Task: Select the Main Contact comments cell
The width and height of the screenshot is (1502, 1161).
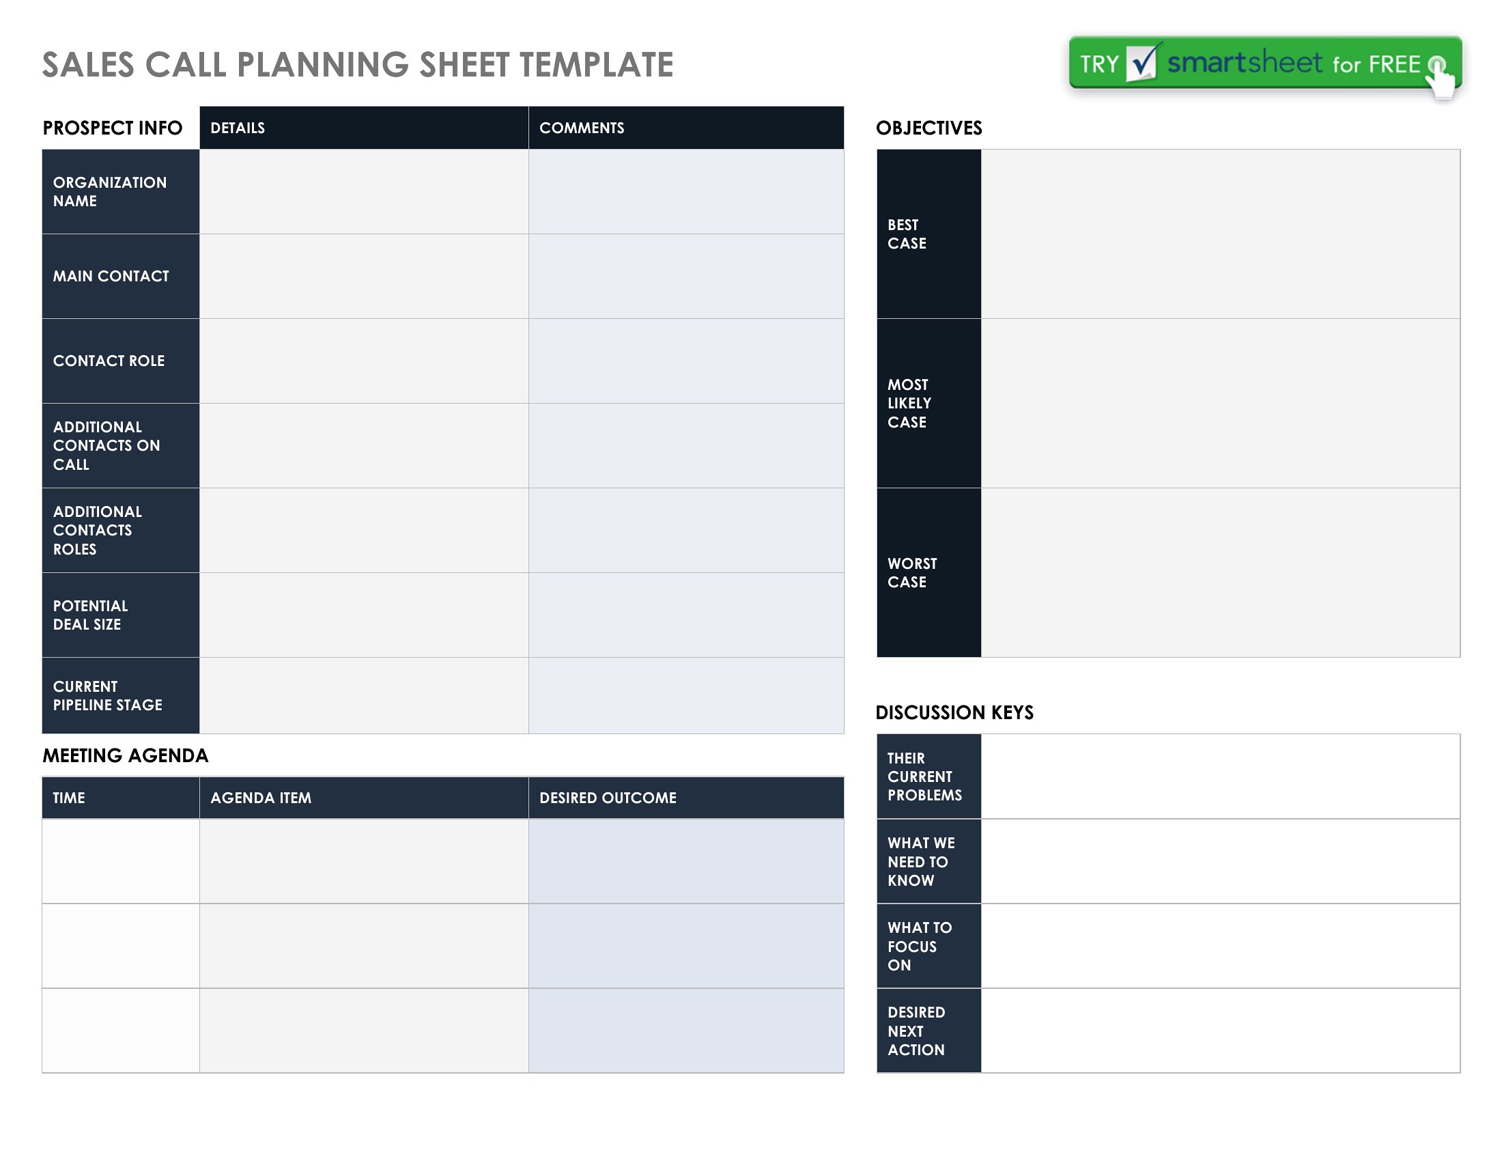Action: pyautogui.click(x=686, y=277)
